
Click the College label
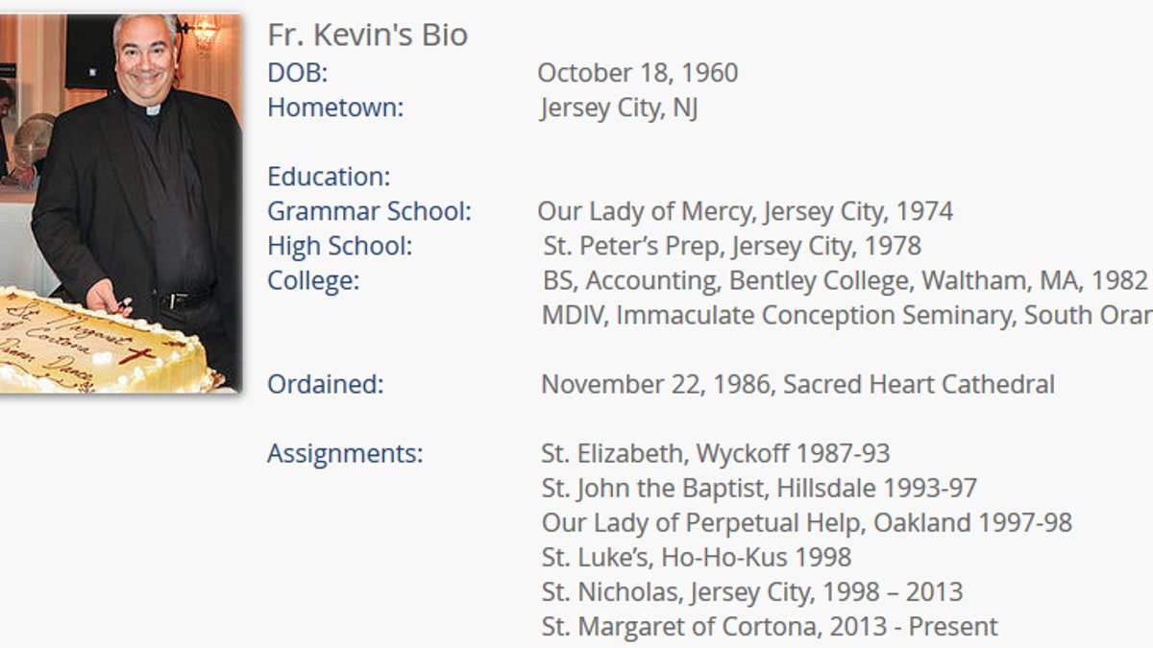(x=313, y=280)
